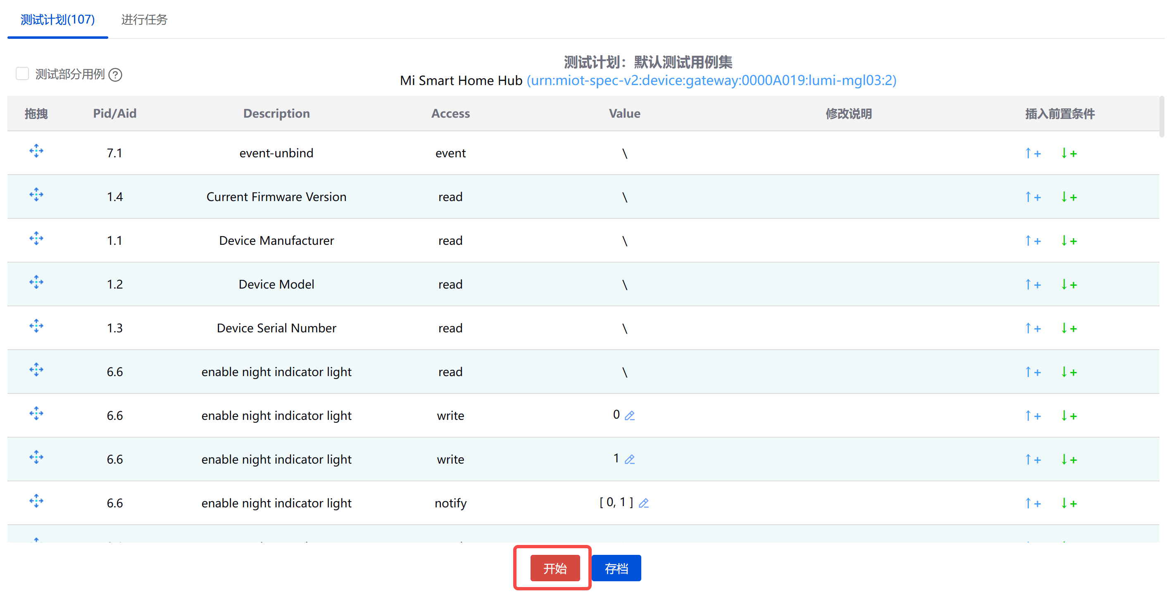Insert precondition above write value 0 row
The width and height of the screenshot is (1171, 592).
tap(1032, 416)
